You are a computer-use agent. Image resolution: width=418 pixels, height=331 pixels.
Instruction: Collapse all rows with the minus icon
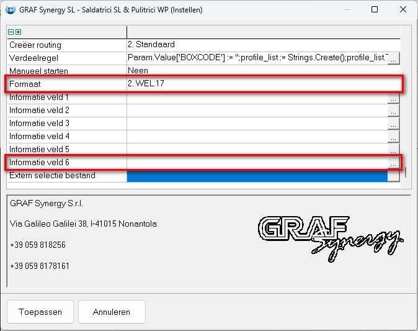pyautogui.click(x=11, y=32)
